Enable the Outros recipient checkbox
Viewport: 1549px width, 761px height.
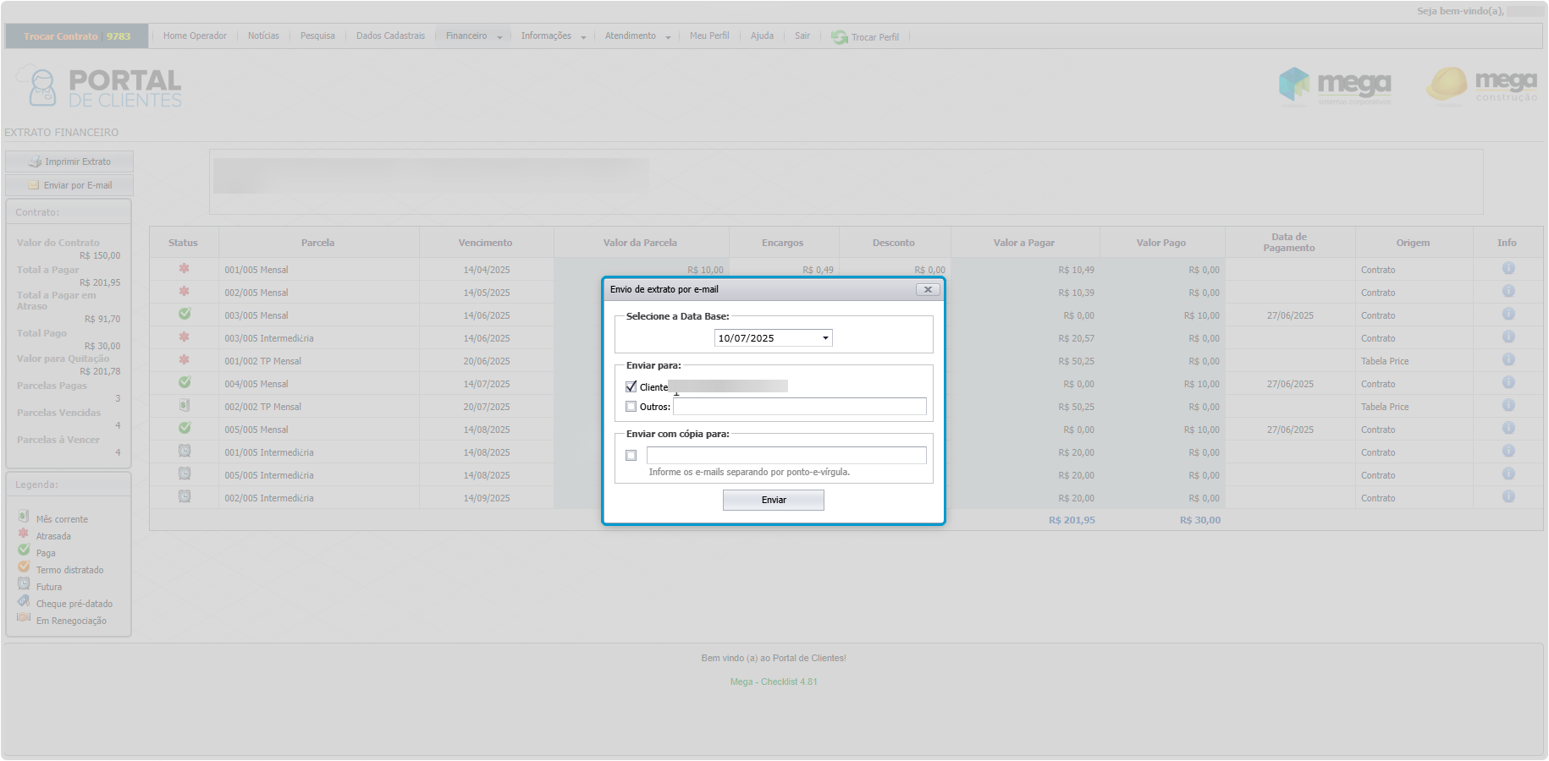click(631, 407)
